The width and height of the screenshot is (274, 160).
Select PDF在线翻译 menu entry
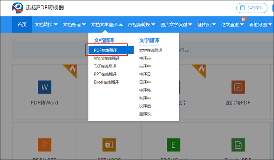click(111, 50)
